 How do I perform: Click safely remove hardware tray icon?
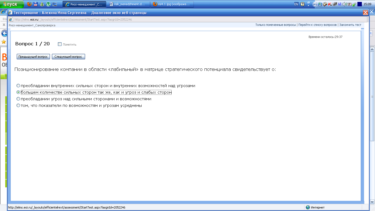point(354,4)
